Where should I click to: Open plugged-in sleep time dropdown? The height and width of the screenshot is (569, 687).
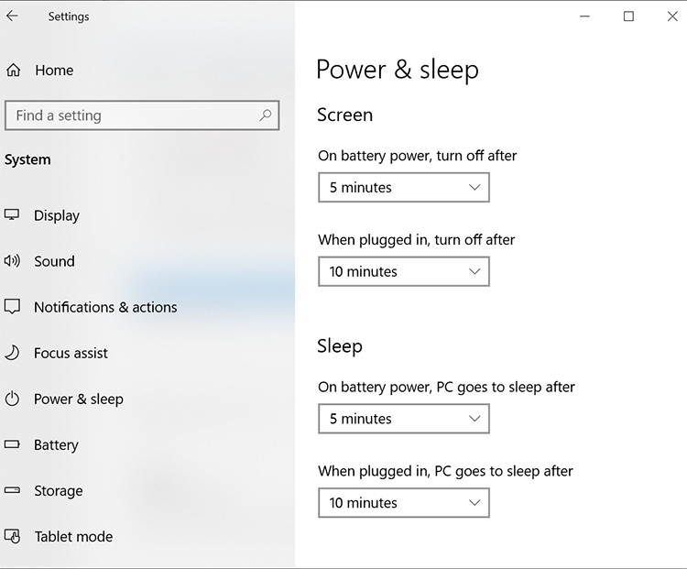pyautogui.click(x=403, y=503)
